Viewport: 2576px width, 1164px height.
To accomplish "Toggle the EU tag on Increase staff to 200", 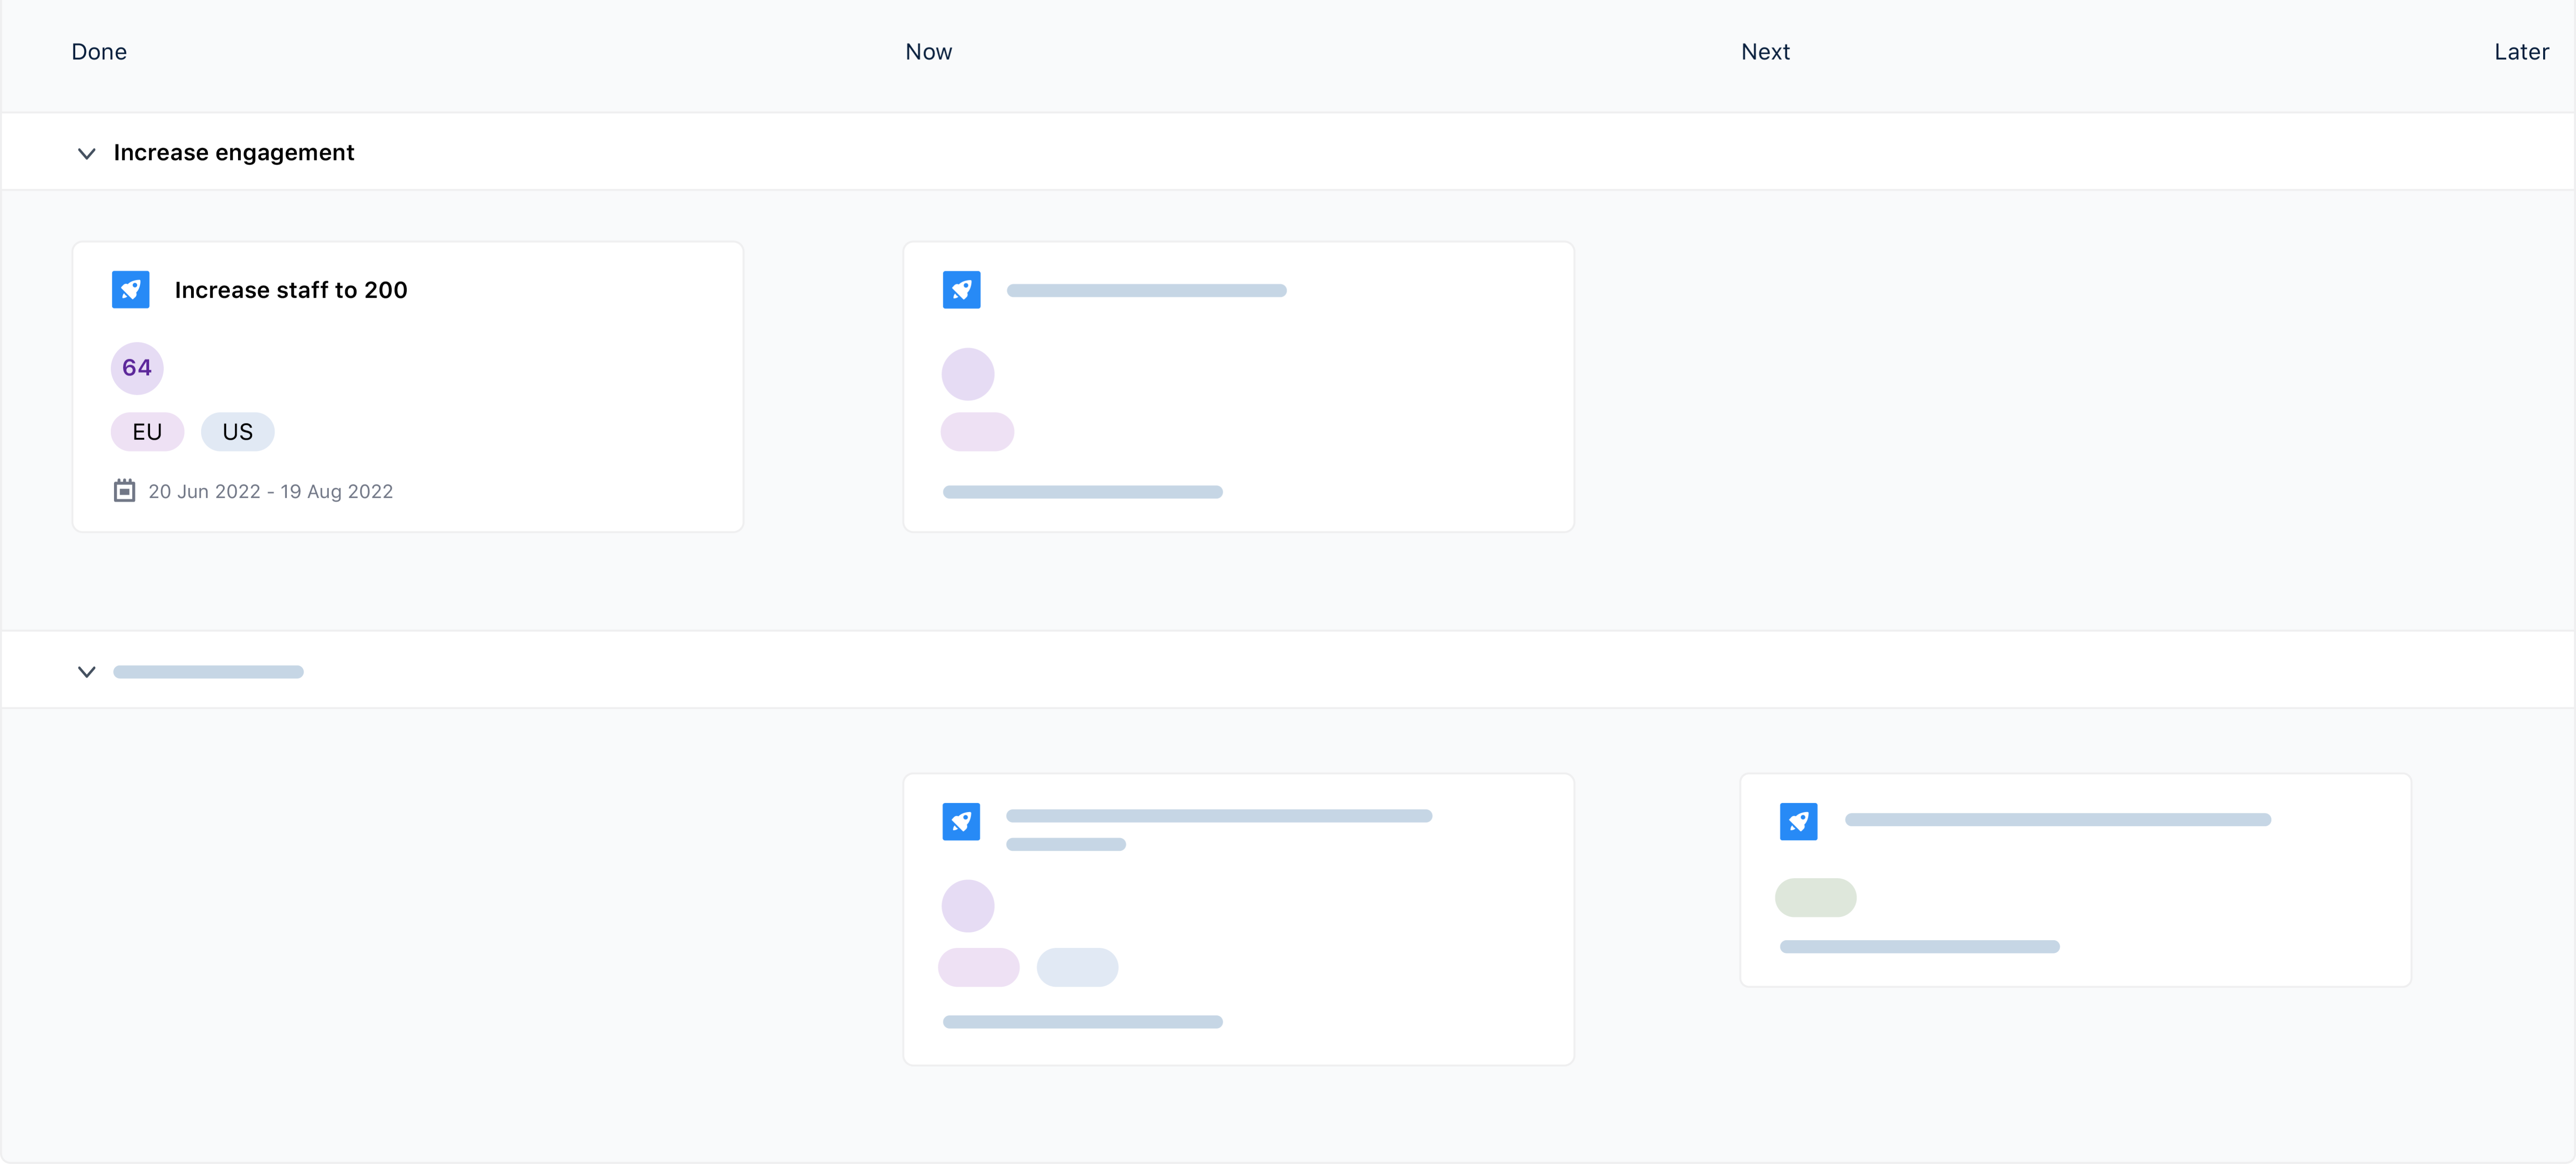I will 147,431.
